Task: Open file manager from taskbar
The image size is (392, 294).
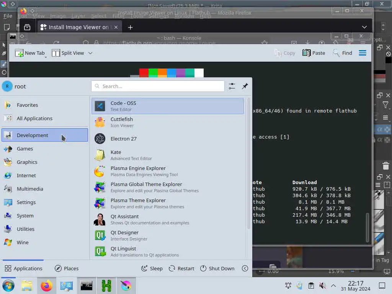Action: 26,286
